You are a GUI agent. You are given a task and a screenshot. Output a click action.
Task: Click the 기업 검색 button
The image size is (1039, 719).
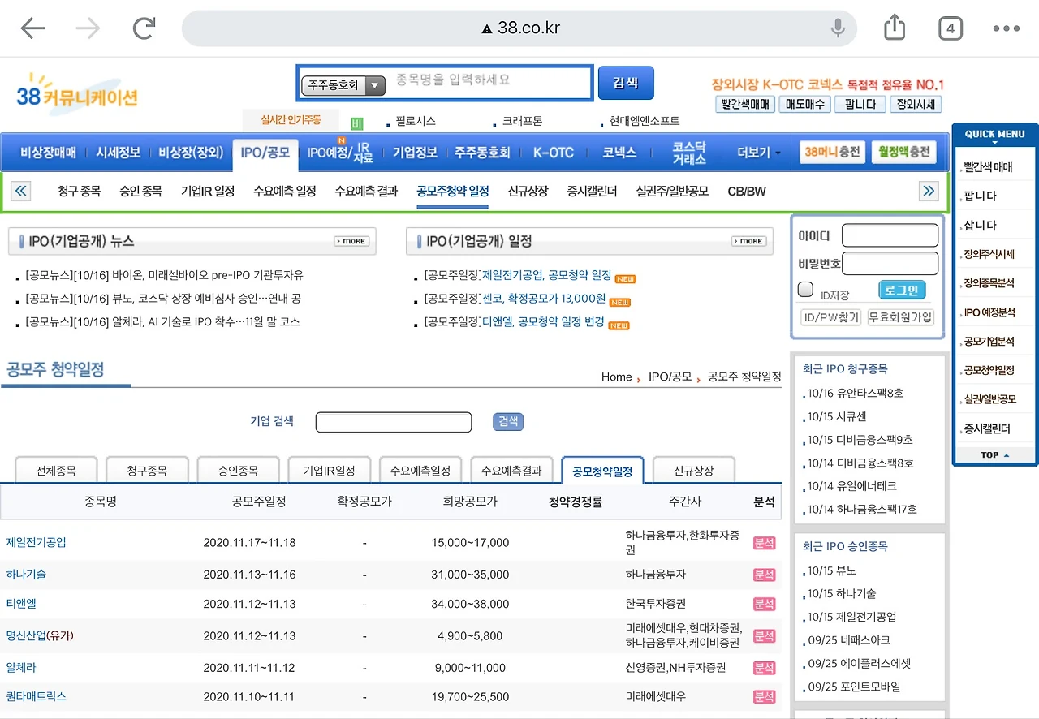[508, 422]
